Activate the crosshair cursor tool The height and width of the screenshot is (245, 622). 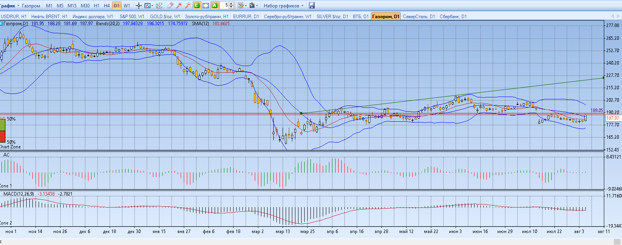coord(139,6)
